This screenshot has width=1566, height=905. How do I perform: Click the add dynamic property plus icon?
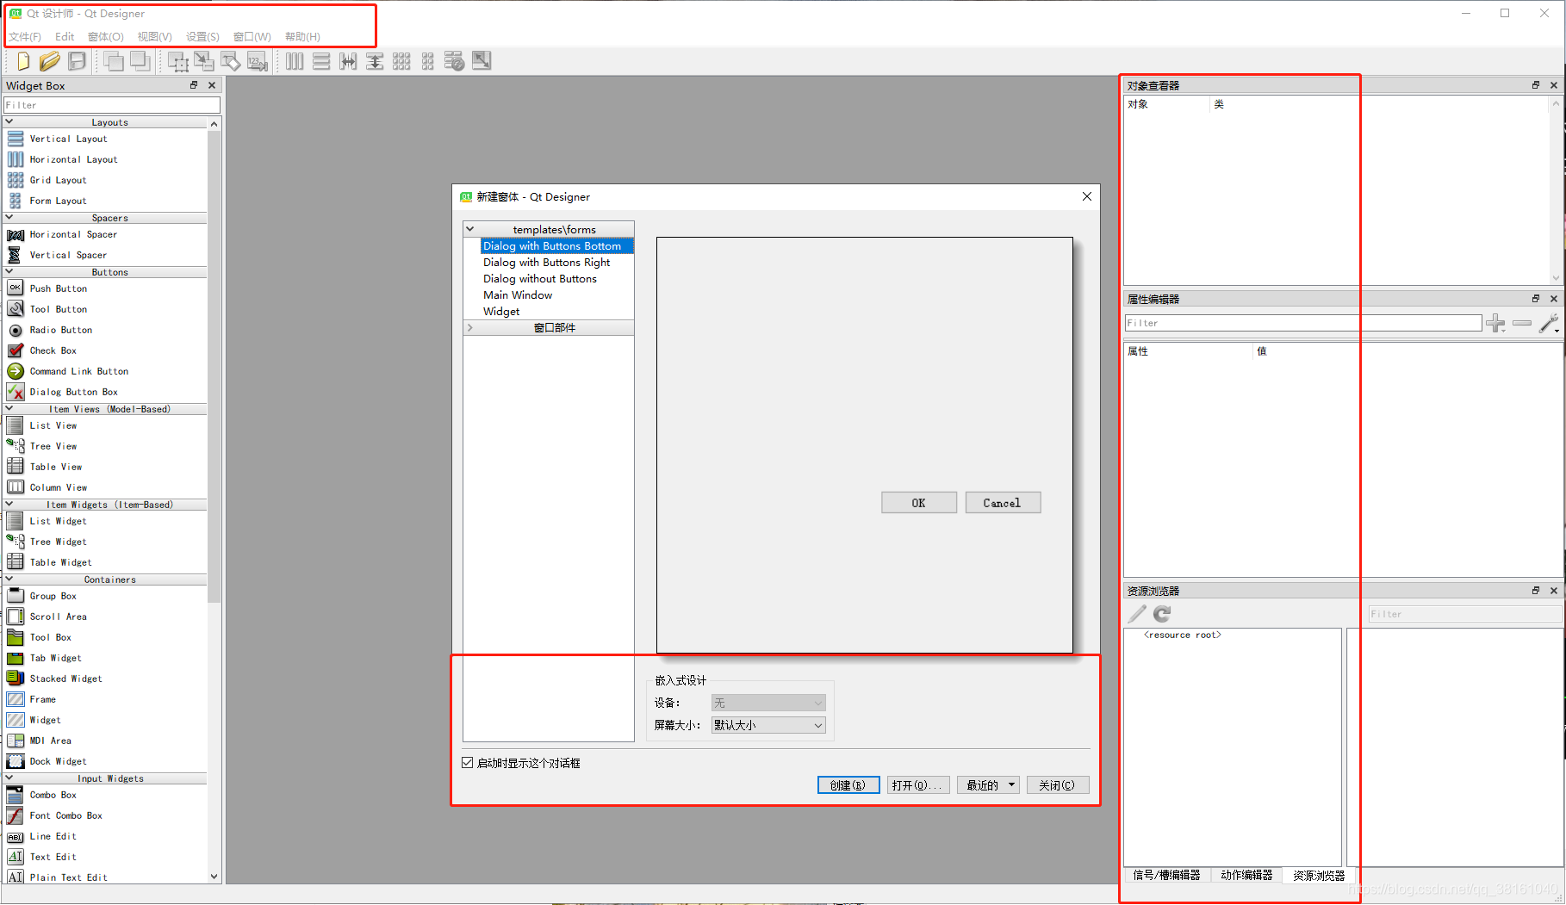click(1495, 324)
